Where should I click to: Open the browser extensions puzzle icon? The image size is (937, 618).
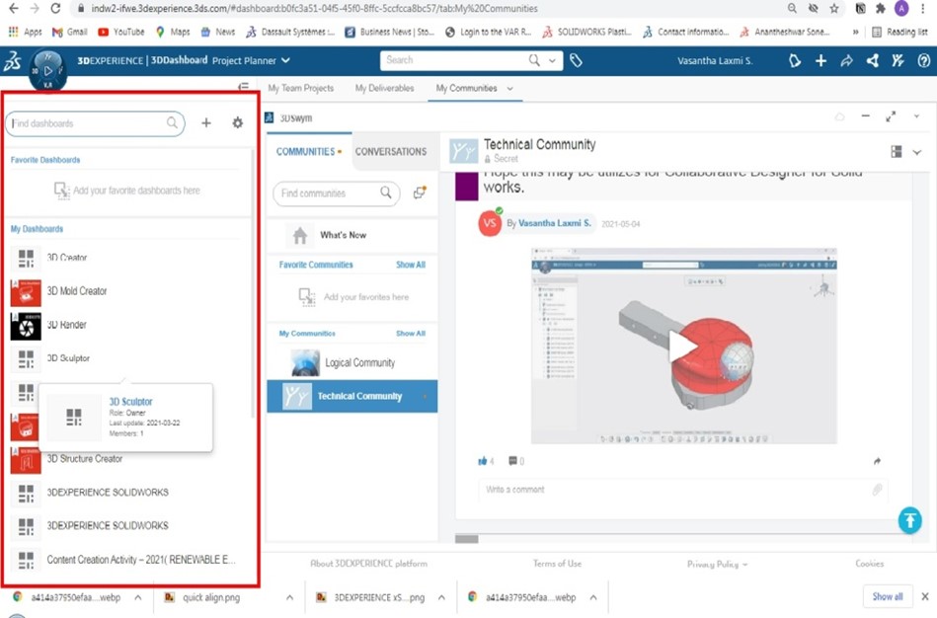pyautogui.click(x=881, y=8)
